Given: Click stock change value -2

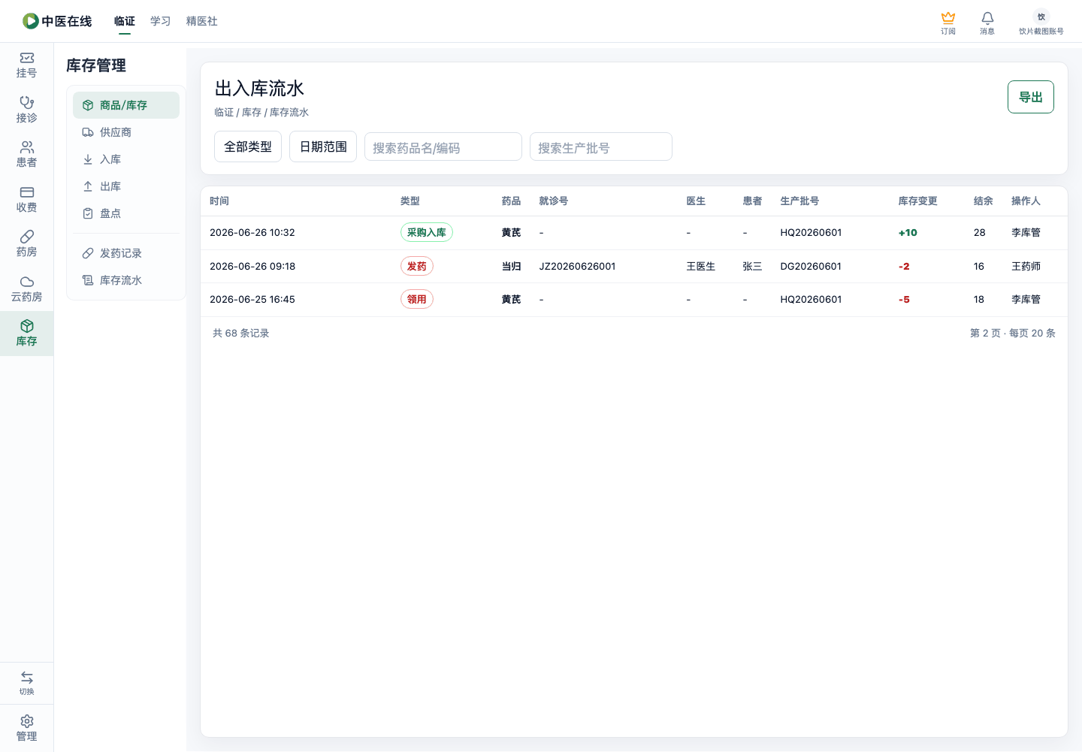Looking at the screenshot, I should pyautogui.click(x=904, y=266).
